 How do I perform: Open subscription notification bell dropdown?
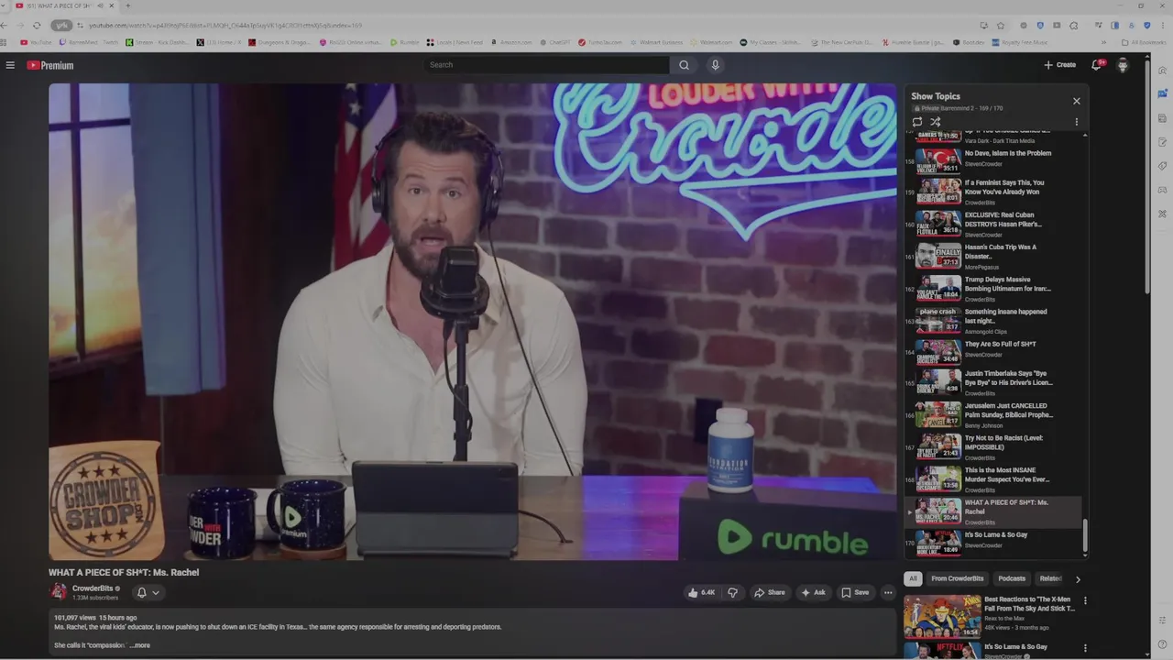click(148, 592)
